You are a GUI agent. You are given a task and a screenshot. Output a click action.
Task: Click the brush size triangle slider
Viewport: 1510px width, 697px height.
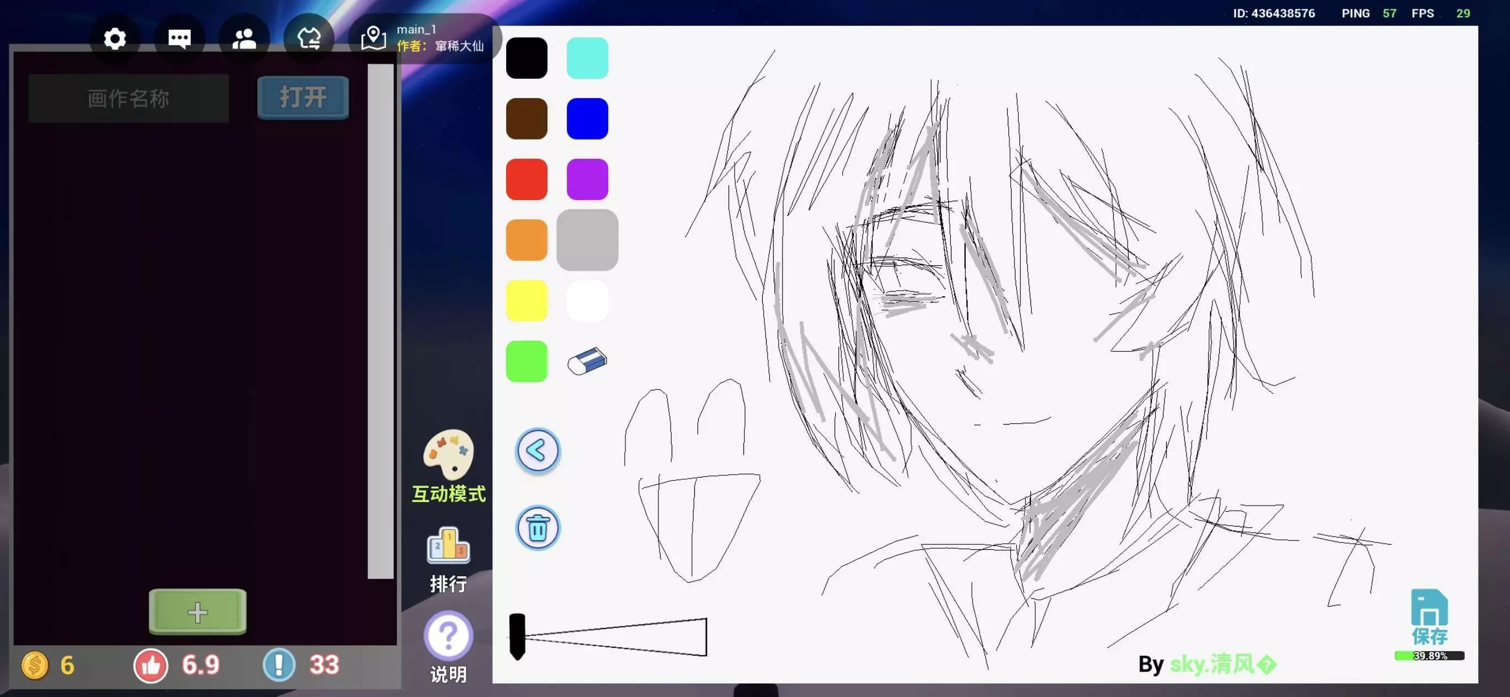[x=615, y=637]
